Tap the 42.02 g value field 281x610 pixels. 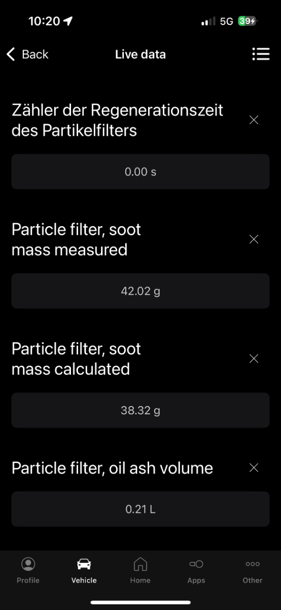click(x=140, y=291)
